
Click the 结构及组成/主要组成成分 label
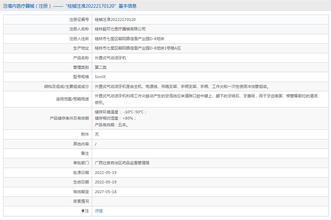pyautogui.click(x=67, y=86)
